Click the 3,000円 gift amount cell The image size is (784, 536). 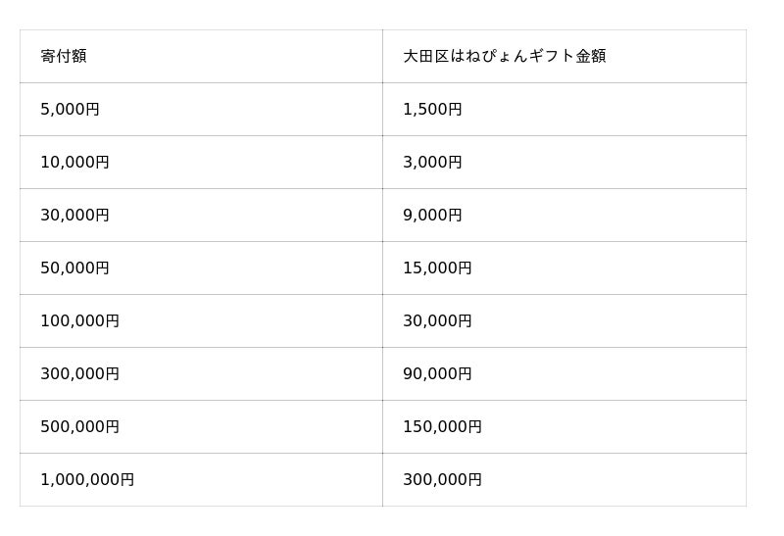[x=432, y=163]
